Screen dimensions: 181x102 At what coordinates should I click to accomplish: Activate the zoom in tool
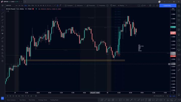pos(3,41)
